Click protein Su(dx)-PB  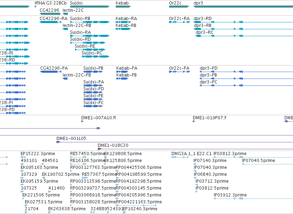[93, 68]
